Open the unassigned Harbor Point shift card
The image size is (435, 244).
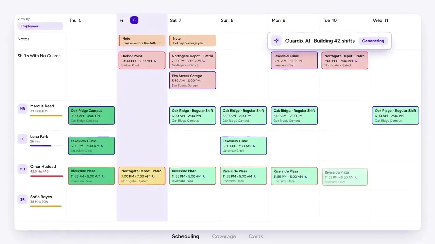click(x=142, y=60)
